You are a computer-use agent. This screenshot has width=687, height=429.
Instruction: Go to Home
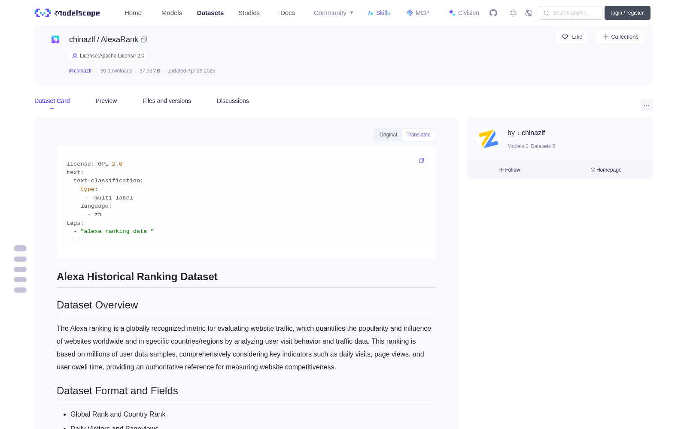point(133,13)
